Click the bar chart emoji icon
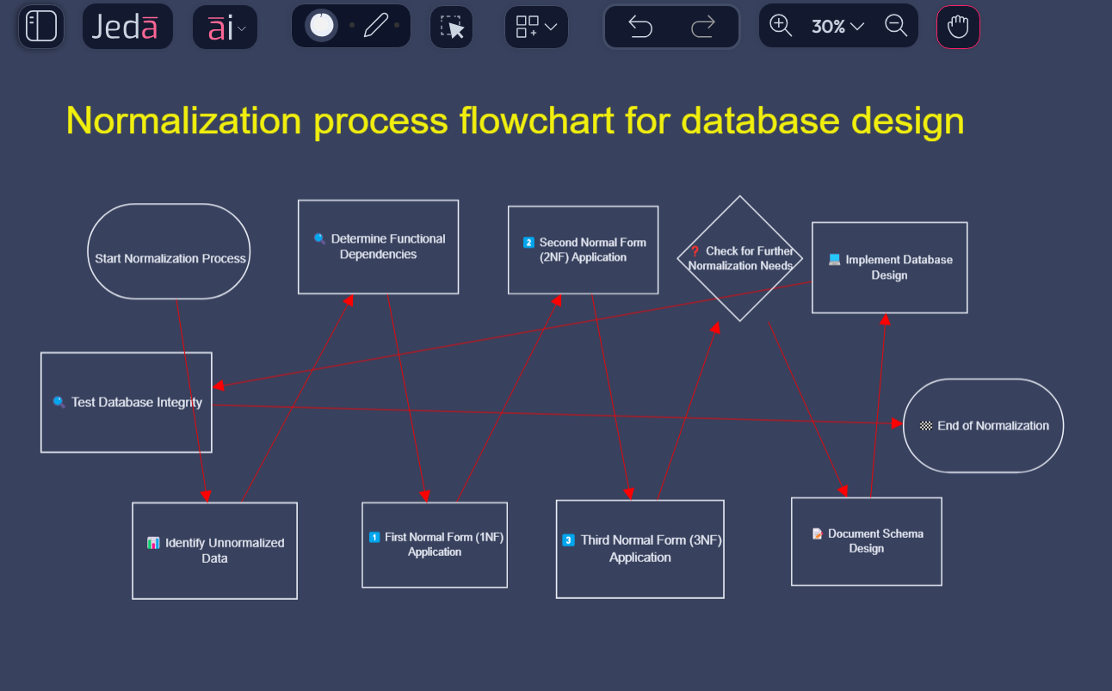The image size is (1112, 691). [x=153, y=543]
